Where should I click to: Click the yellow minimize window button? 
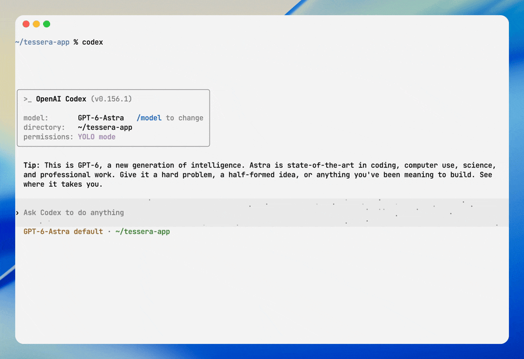[37, 24]
